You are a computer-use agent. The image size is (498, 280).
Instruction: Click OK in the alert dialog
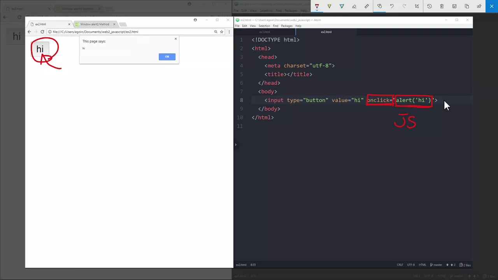click(x=167, y=57)
